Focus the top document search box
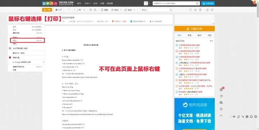This screenshot has height=130, width=259. click(174, 3)
